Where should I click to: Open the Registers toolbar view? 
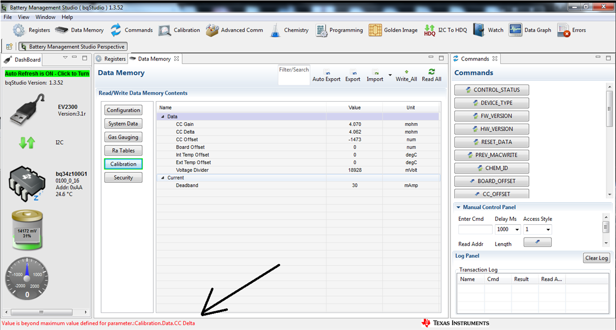32,30
